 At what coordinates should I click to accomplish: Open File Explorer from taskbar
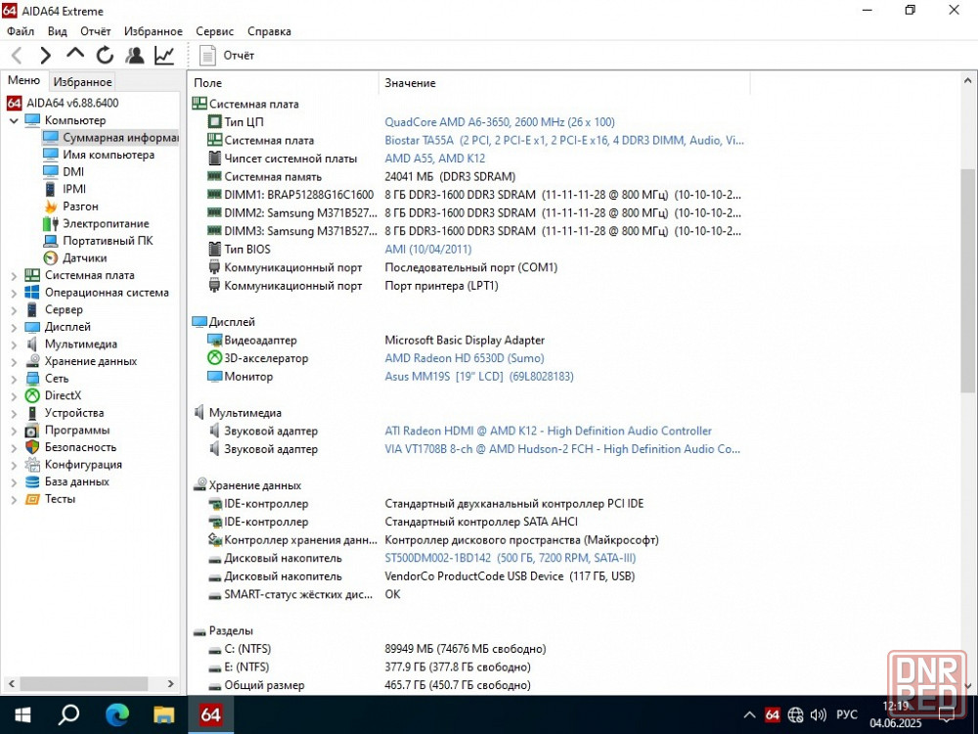[164, 714]
